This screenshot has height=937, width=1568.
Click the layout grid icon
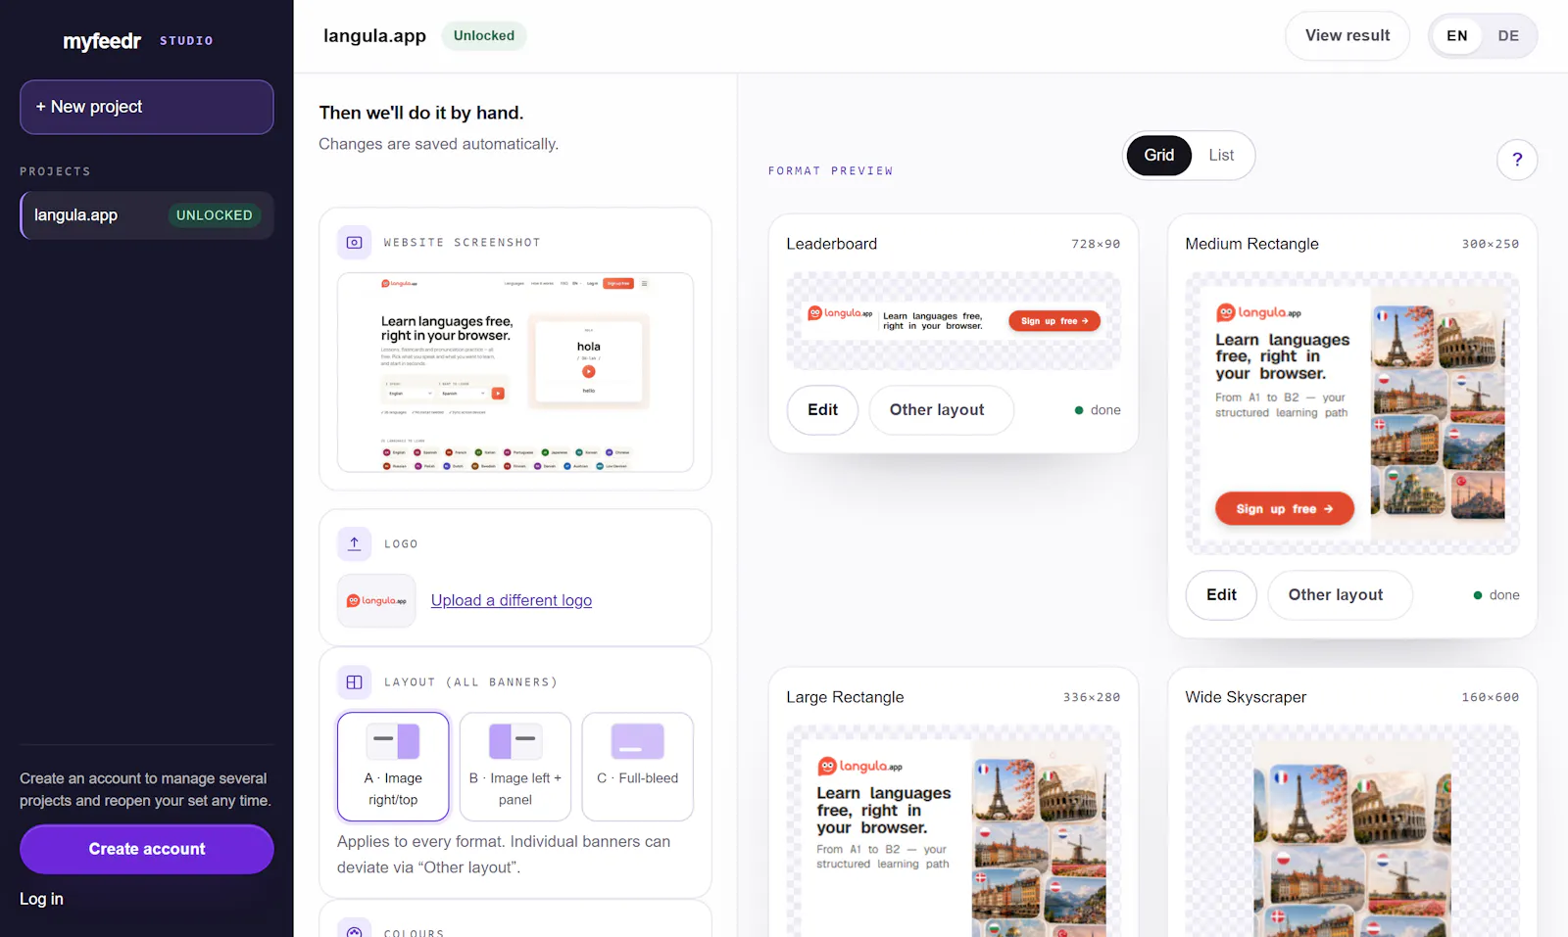pos(355,682)
